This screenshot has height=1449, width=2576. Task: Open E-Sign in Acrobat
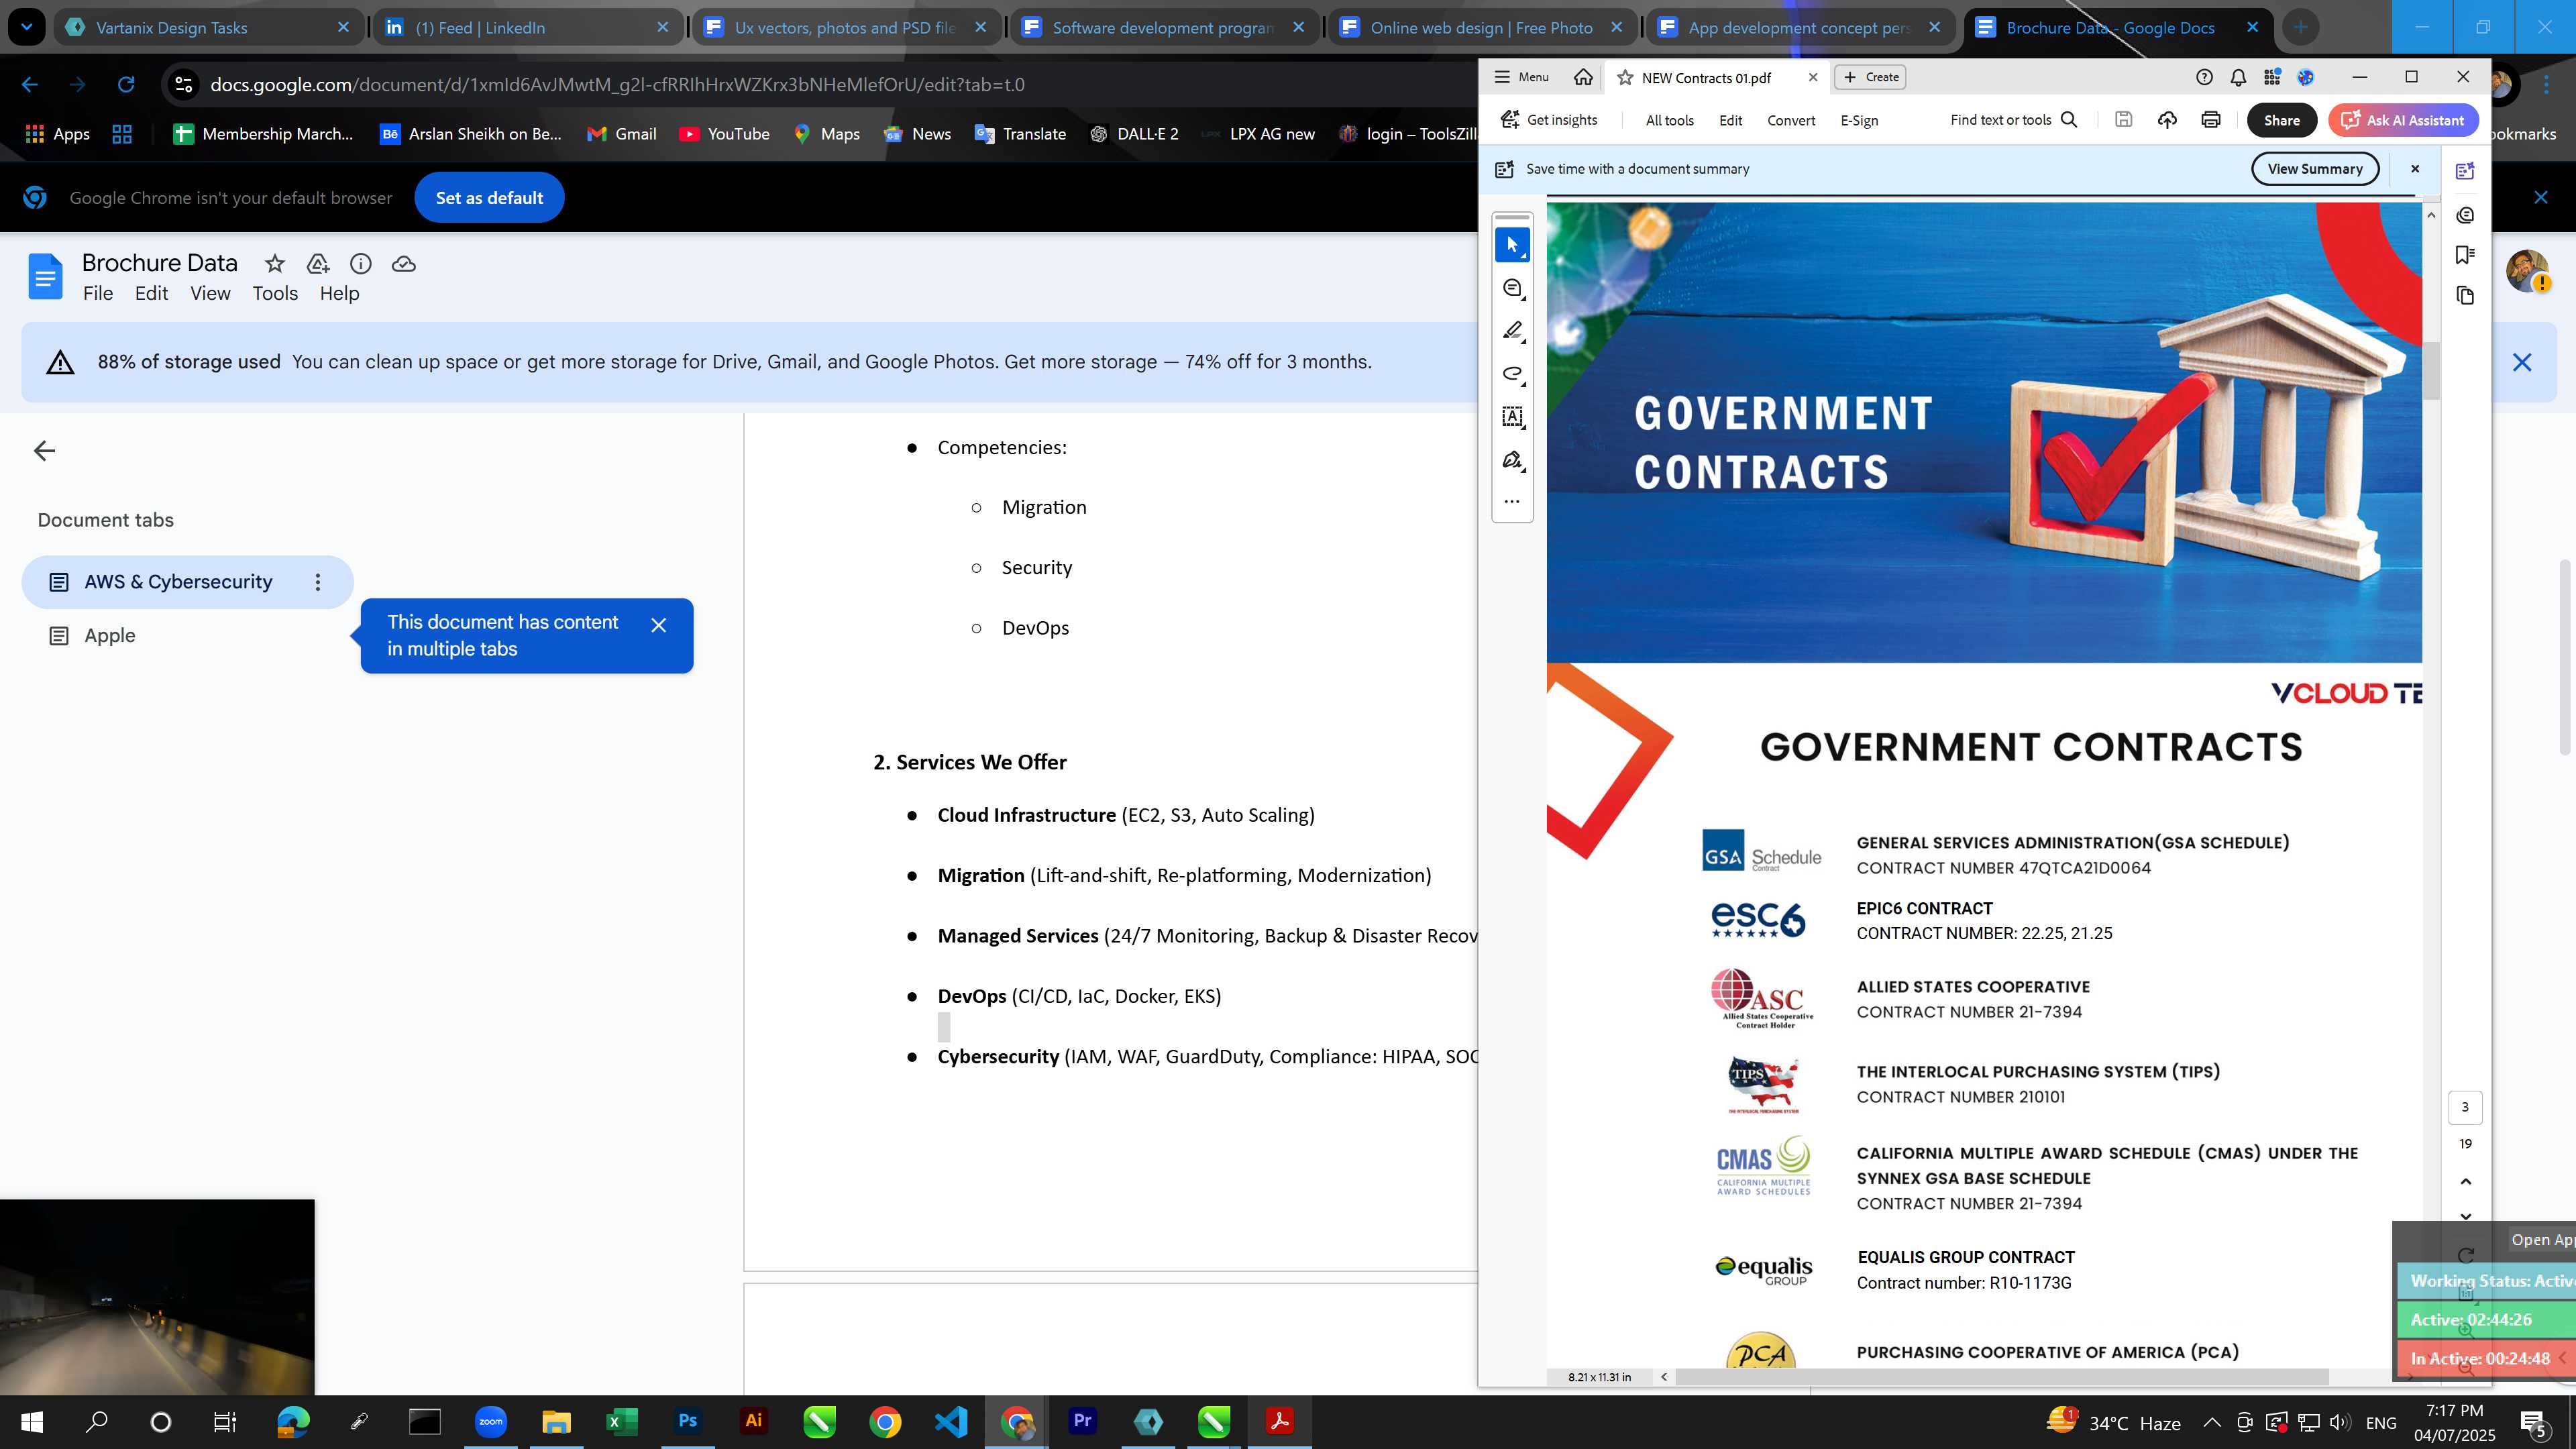[x=1859, y=120]
